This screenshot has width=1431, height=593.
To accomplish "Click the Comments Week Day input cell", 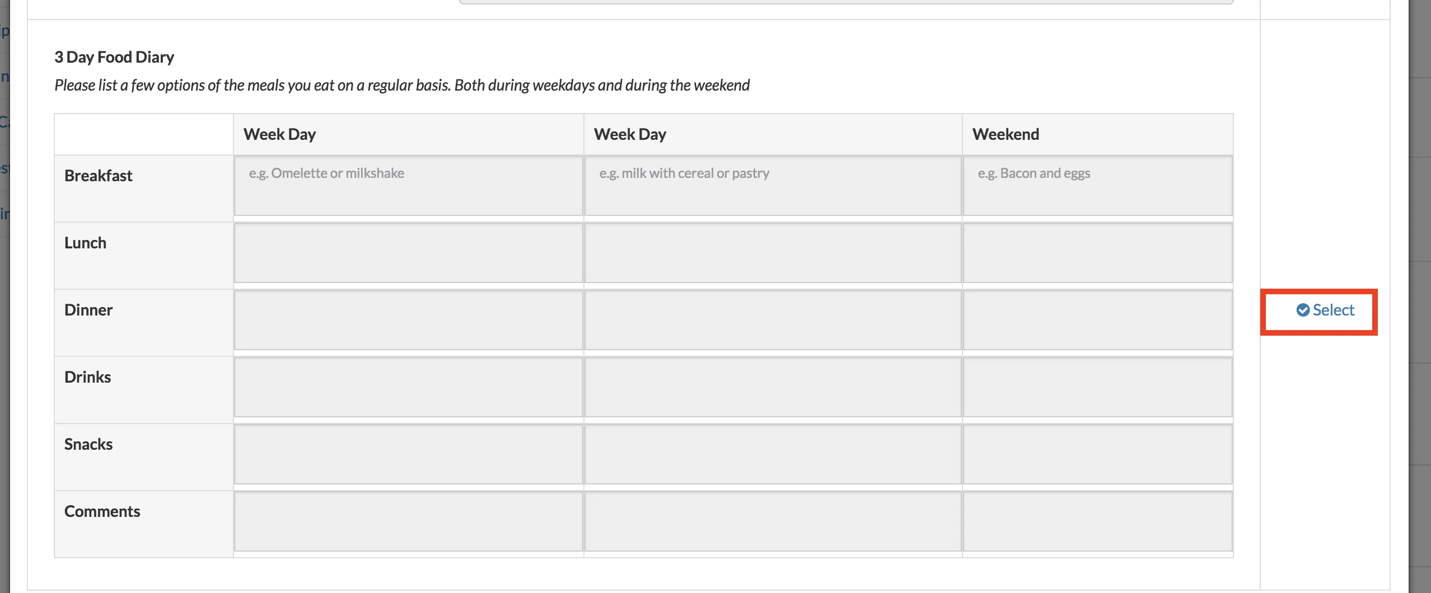I will [x=408, y=521].
